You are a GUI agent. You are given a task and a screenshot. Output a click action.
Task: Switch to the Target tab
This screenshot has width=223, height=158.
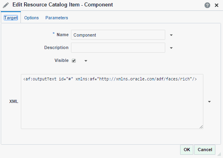coord(11,18)
